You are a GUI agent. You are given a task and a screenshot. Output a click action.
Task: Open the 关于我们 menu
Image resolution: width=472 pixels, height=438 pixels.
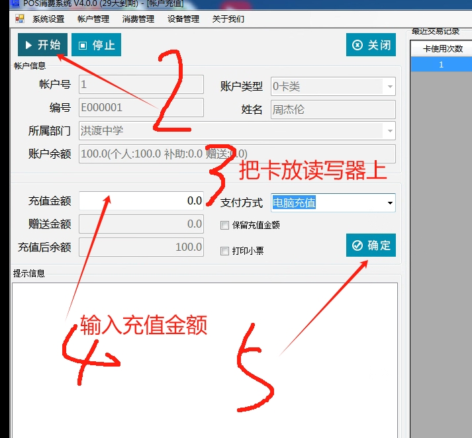coord(228,19)
